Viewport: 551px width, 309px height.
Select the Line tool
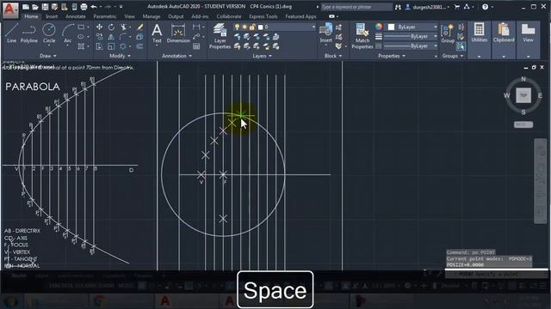pos(11,33)
